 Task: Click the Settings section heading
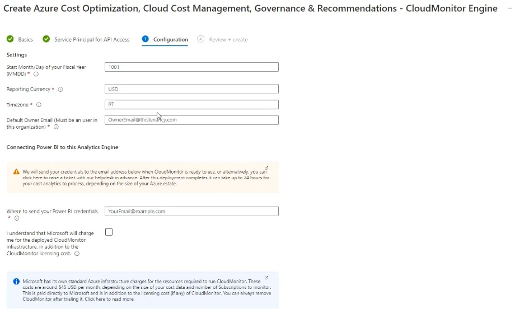coord(16,55)
